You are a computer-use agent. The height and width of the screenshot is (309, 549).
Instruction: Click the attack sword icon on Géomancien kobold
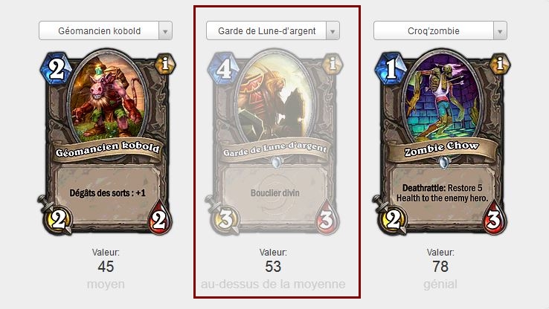56,215
